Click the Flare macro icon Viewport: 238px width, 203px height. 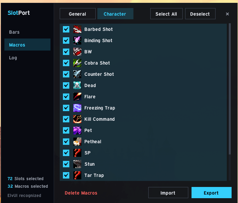pos(77,97)
